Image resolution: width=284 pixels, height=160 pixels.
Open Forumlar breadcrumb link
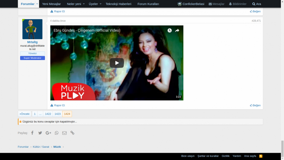(x=23, y=147)
